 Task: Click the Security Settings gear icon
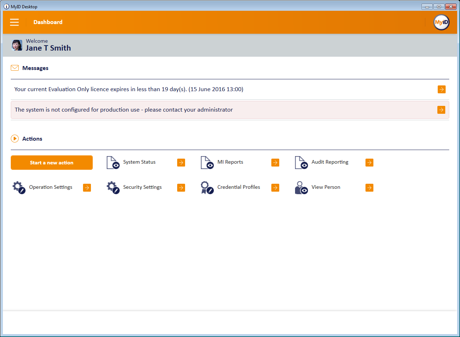tap(113, 188)
